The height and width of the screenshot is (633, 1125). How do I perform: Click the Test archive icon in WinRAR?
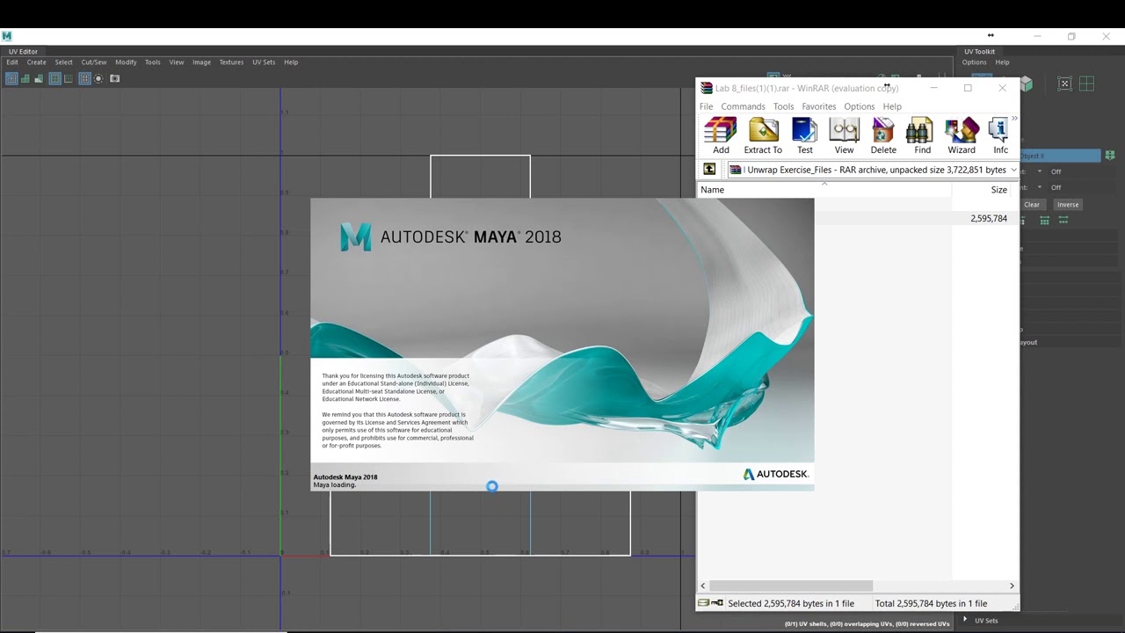pyautogui.click(x=805, y=135)
